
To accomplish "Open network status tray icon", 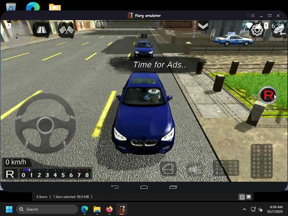I will [x=253, y=209].
